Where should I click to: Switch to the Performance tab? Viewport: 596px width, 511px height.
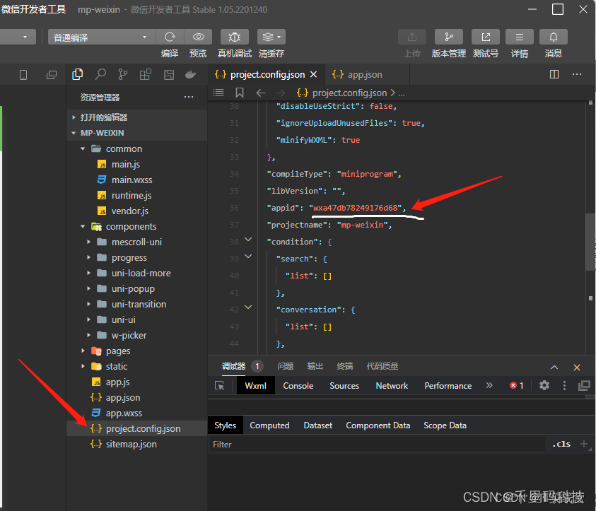click(x=448, y=386)
